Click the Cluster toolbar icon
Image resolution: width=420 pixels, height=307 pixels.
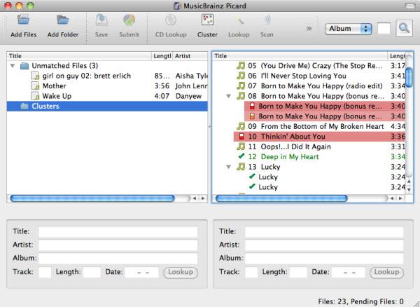207,21
